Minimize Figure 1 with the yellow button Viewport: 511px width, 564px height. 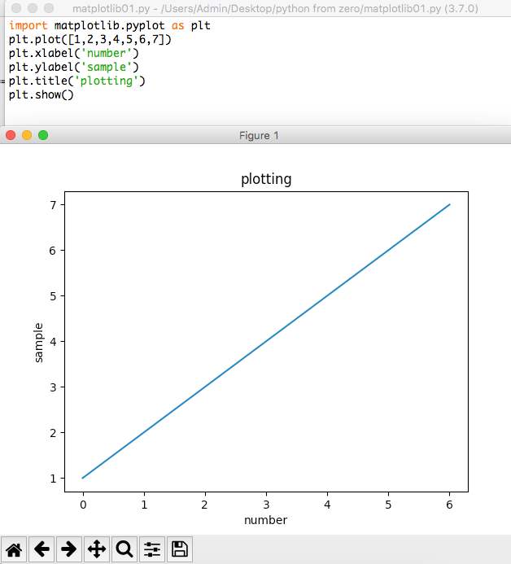(27, 135)
